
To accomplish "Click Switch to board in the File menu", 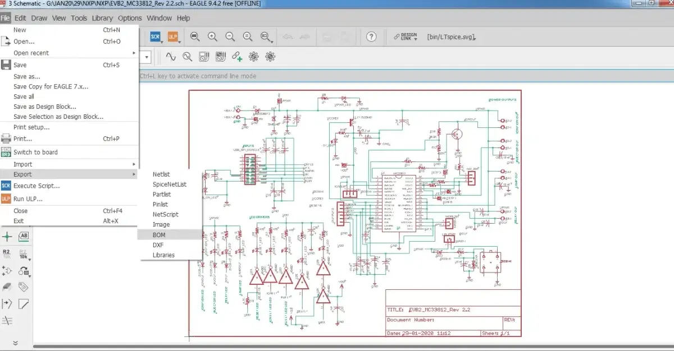I will tap(35, 152).
